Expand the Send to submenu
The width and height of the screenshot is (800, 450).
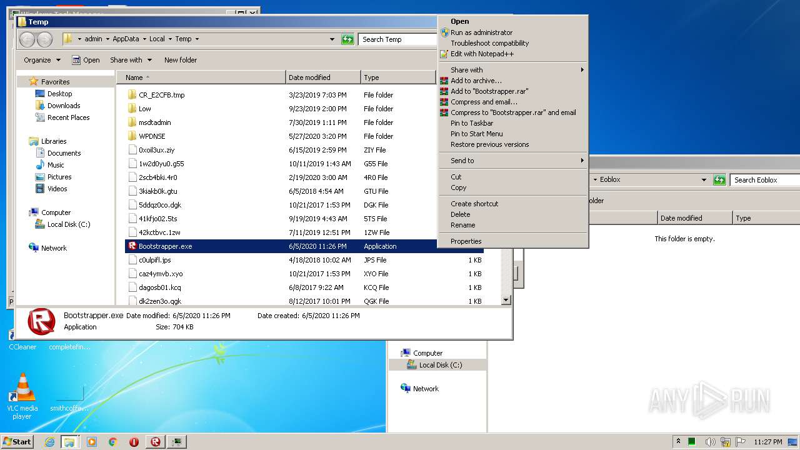click(x=512, y=161)
